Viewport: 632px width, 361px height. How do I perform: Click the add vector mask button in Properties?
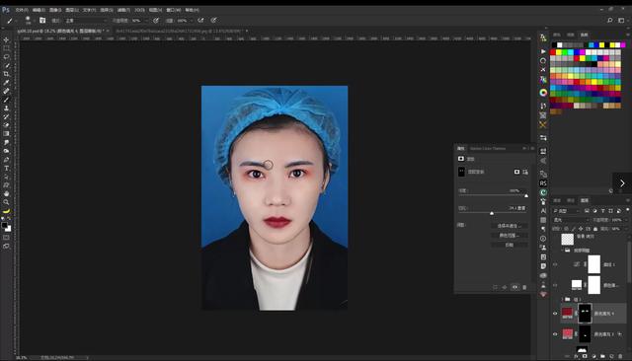[x=525, y=172]
